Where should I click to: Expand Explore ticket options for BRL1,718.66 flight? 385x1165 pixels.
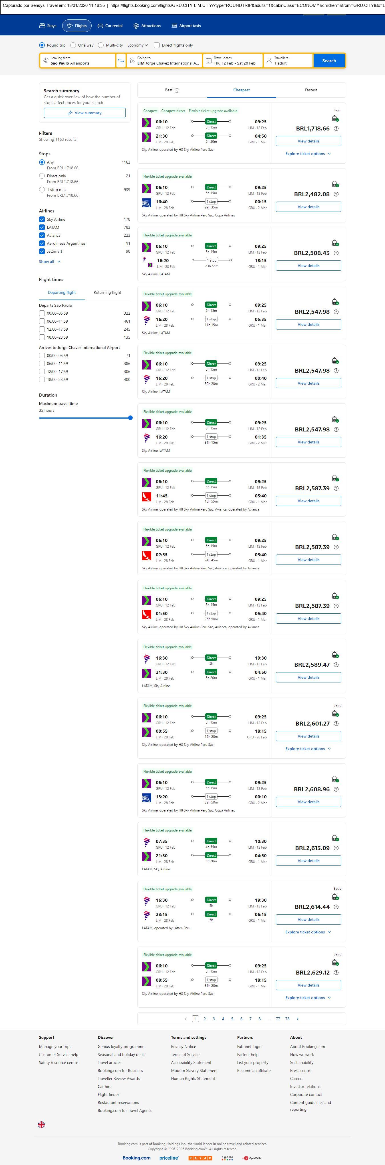tap(308, 154)
